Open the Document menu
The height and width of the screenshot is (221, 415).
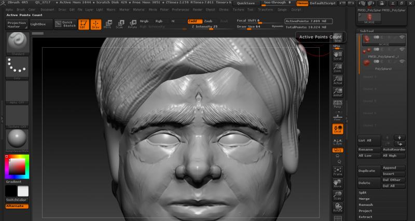47,9
